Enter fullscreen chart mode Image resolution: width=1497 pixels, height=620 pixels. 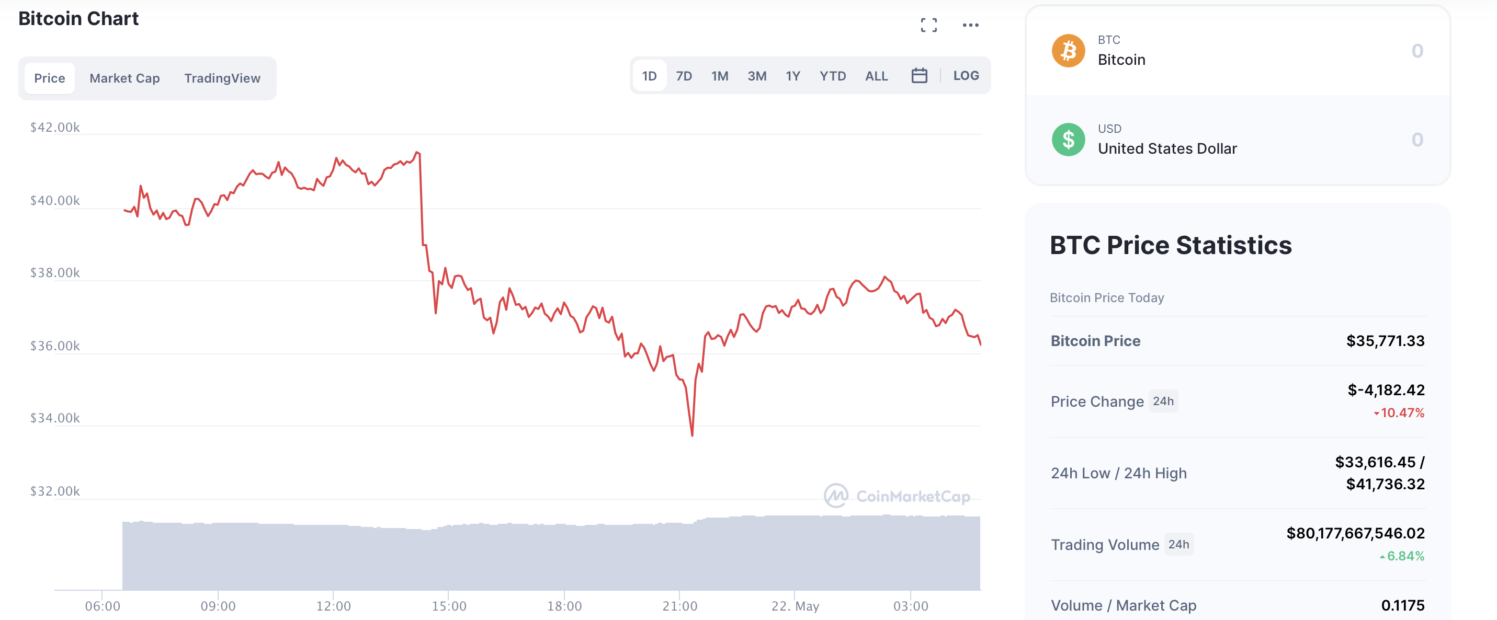[928, 25]
